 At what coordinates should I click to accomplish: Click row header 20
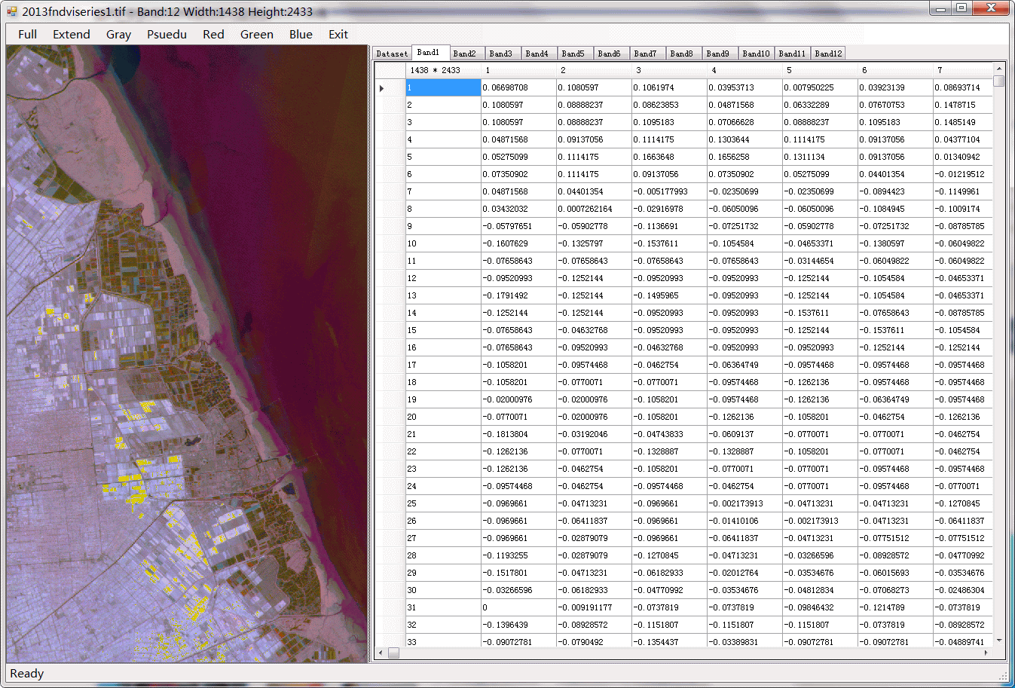443,417
